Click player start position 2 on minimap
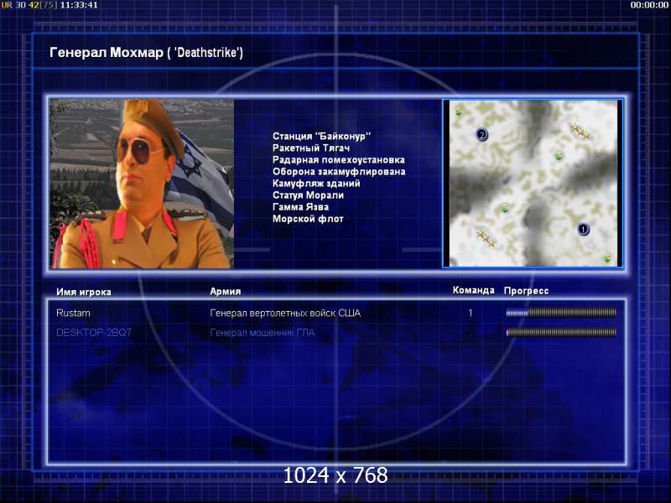This screenshot has height=503, width=671. (x=481, y=135)
